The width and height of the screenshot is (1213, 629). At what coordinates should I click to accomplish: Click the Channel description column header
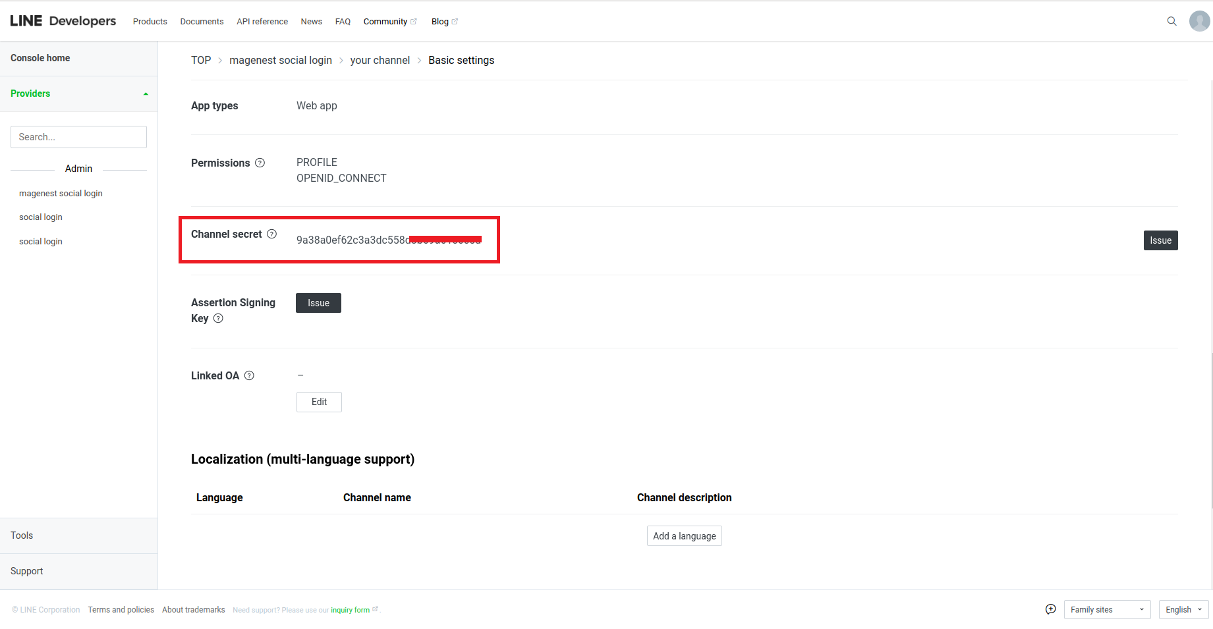(684, 497)
